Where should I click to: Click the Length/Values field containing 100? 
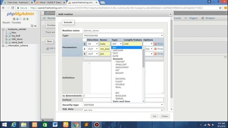(133, 44)
